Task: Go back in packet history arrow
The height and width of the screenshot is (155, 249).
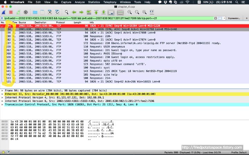Action: coord(74,12)
